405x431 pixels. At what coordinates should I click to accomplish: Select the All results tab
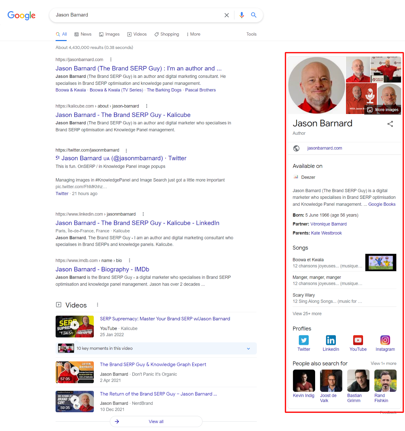point(61,34)
